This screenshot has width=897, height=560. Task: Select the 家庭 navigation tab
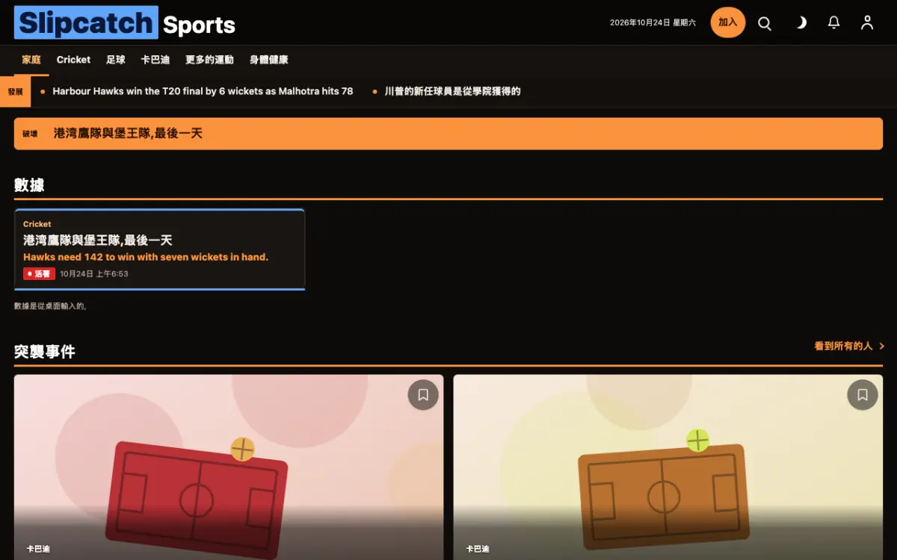tap(31, 60)
